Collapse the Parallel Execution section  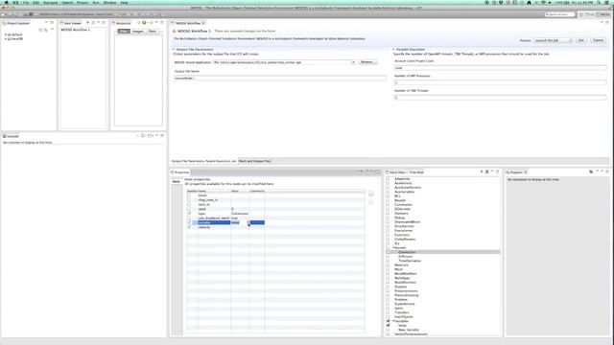(x=393, y=50)
